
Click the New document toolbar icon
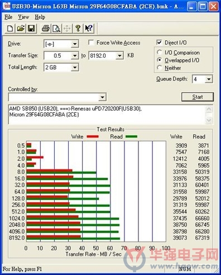10,29
